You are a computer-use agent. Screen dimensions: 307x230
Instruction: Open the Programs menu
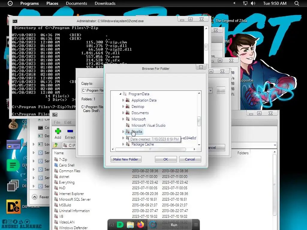pos(30,3)
